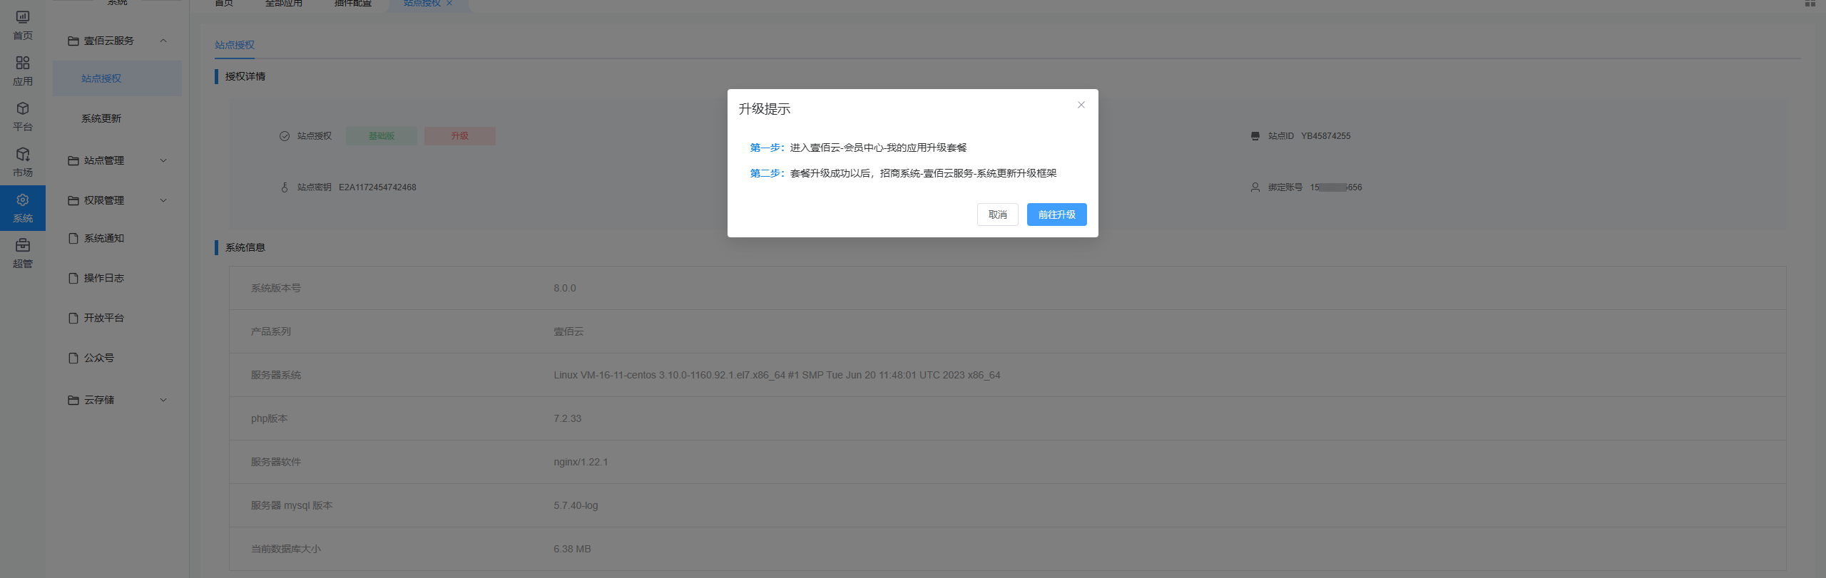The width and height of the screenshot is (1826, 578).
Task: Click the 站点ID printer-like icon
Action: (x=1255, y=135)
